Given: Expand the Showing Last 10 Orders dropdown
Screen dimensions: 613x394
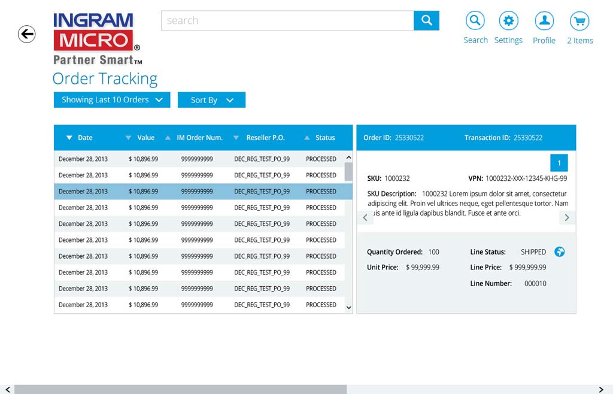Looking at the screenshot, I should click(x=112, y=100).
